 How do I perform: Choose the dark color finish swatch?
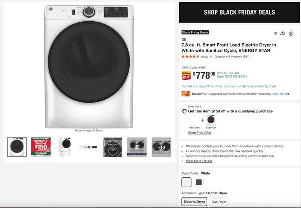pos(199,182)
